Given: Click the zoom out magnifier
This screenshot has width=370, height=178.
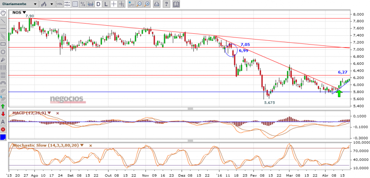Looking at the screenshot, I should [x=139, y=4].
